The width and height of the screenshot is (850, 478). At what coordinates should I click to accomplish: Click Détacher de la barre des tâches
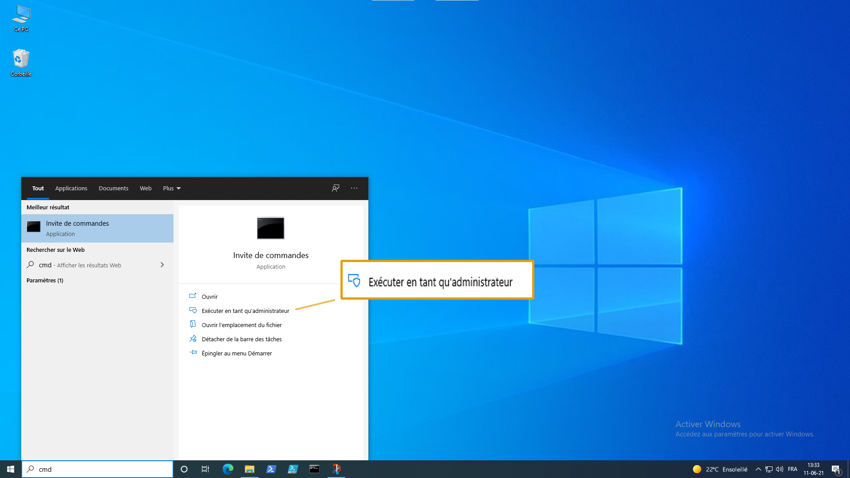(x=242, y=339)
